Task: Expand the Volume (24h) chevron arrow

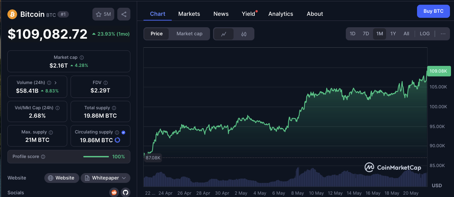Action: coord(55,83)
